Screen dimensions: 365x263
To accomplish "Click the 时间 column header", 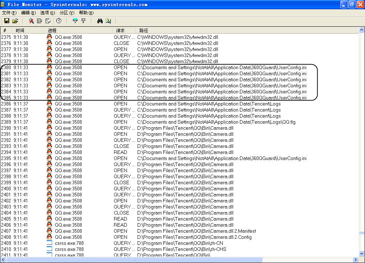I will pos(29,30).
